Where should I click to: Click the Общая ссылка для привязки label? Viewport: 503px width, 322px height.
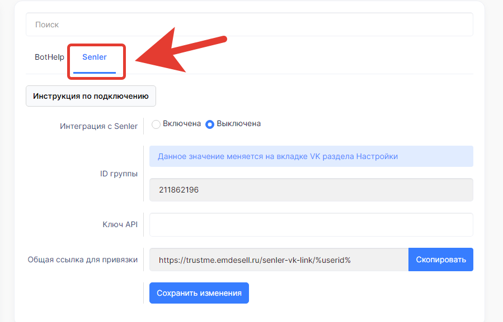pos(83,259)
